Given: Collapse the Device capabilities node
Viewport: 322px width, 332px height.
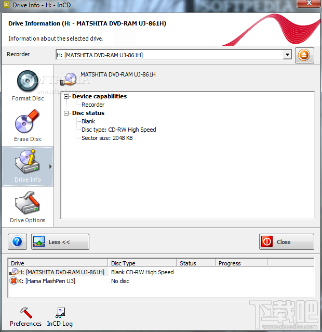Looking at the screenshot, I should (66, 97).
